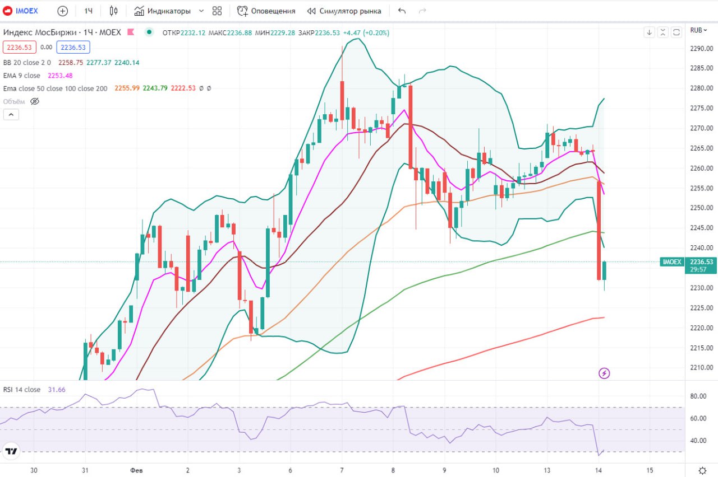Click 80.00 on the RSI scale
The height and width of the screenshot is (477, 718).
pyautogui.click(x=697, y=396)
